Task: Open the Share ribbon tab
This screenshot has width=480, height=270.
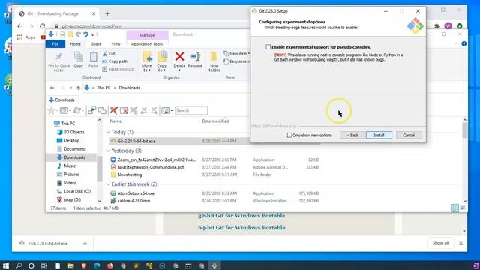Action: click(96, 44)
